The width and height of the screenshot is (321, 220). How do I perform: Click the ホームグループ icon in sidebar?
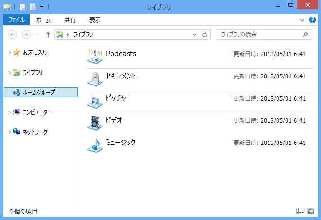pos(17,92)
